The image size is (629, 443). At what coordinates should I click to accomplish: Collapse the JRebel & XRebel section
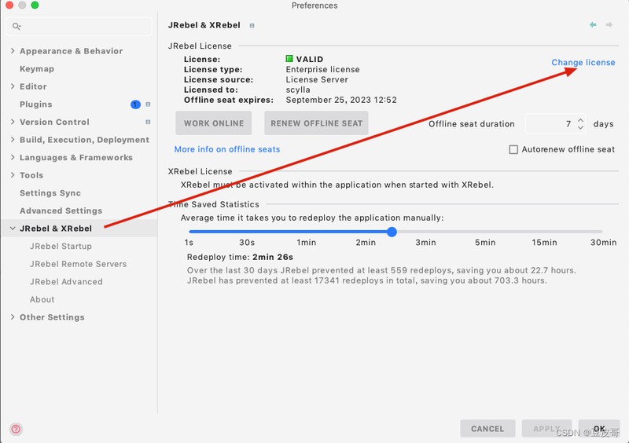tap(13, 228)
